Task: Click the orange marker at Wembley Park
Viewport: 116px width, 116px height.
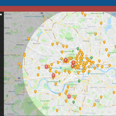Action: coord(29,39)
